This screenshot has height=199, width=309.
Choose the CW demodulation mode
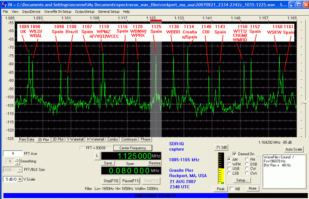pos(247,169)
